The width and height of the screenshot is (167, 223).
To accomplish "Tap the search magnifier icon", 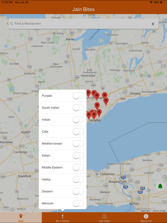I will click(12, 24).
